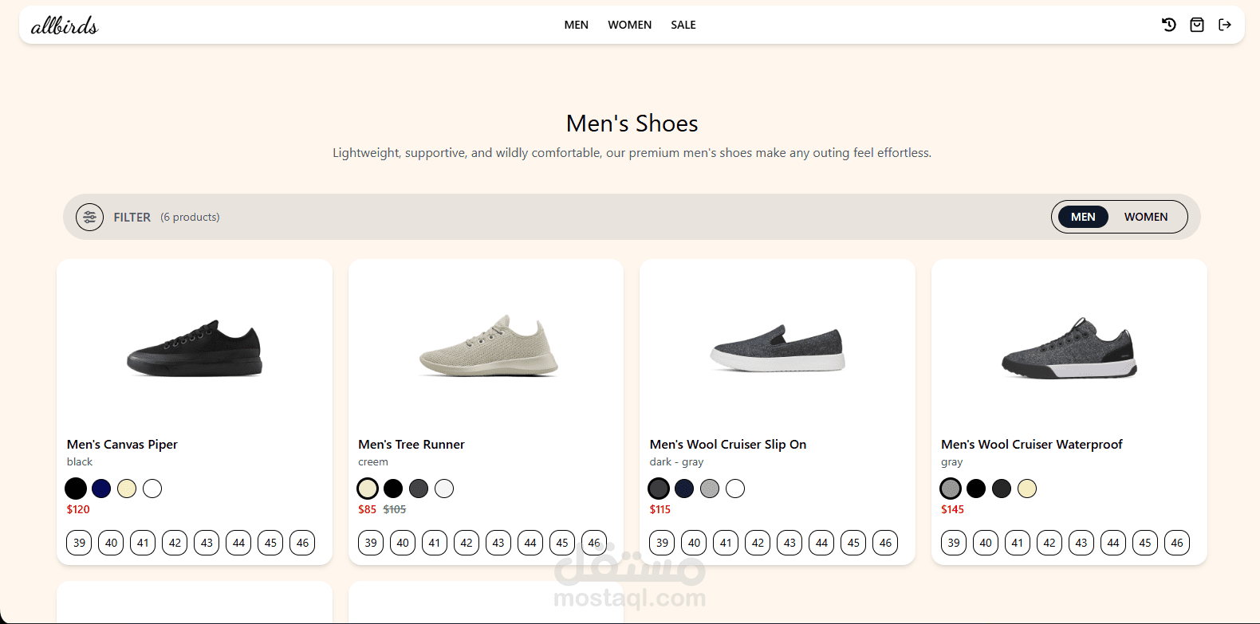
Task: Select MEN in the pill toggle
Action: click(1083, 217)
